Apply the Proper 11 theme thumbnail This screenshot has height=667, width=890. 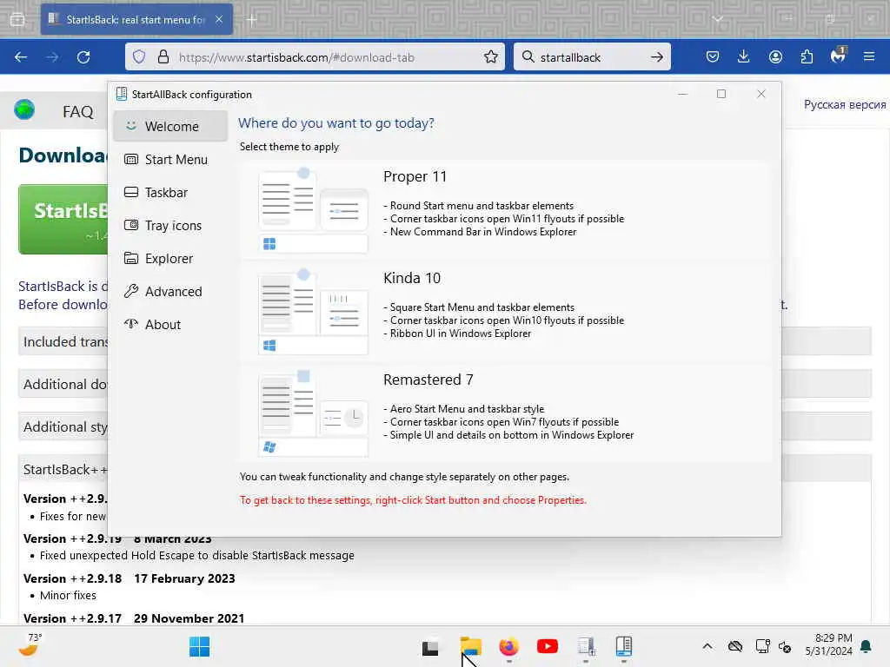[313, 210]
